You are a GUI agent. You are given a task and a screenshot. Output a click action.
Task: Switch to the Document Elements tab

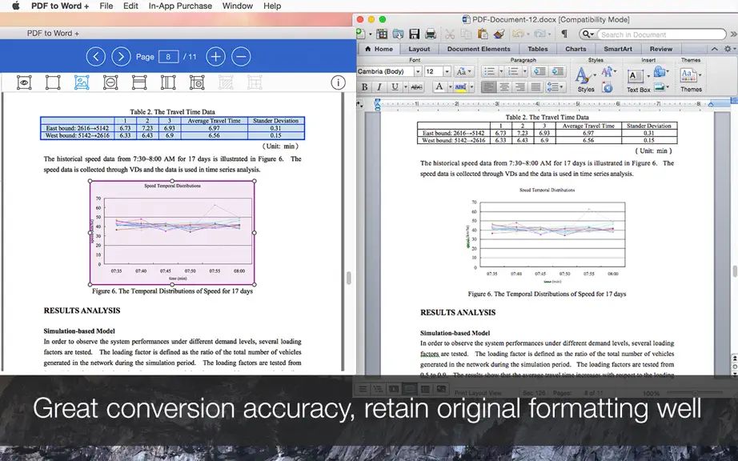tap(478, 49)
